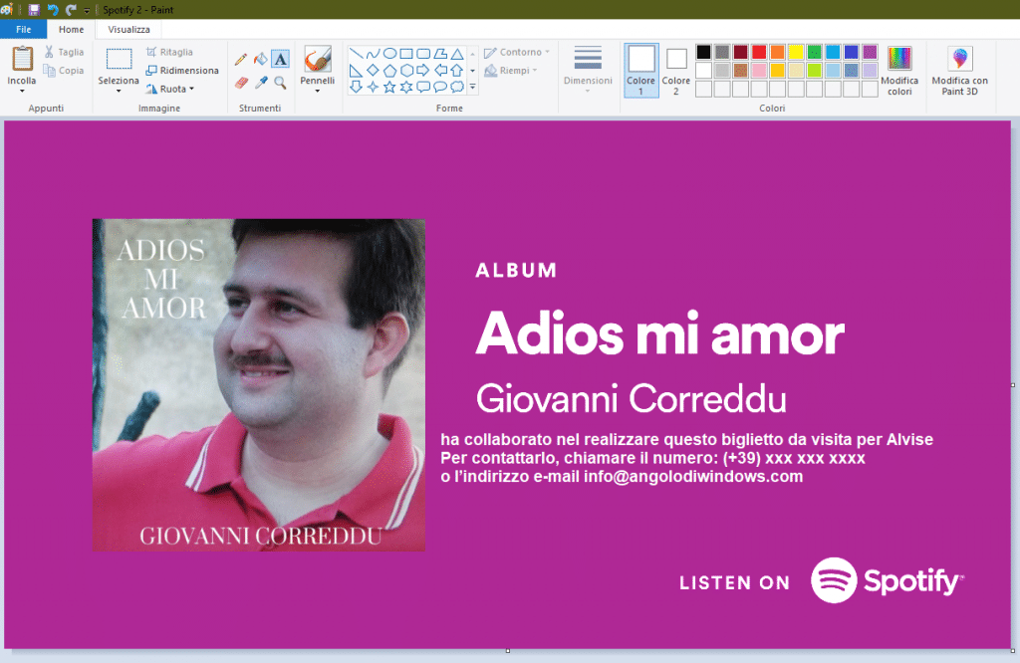Choose the Right triangle shape
The image size is (1020, 663).
[356, 71]
